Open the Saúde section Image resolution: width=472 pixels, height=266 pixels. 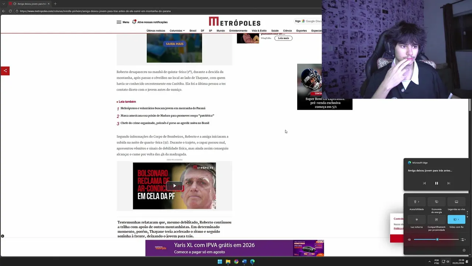click(275, 31)
